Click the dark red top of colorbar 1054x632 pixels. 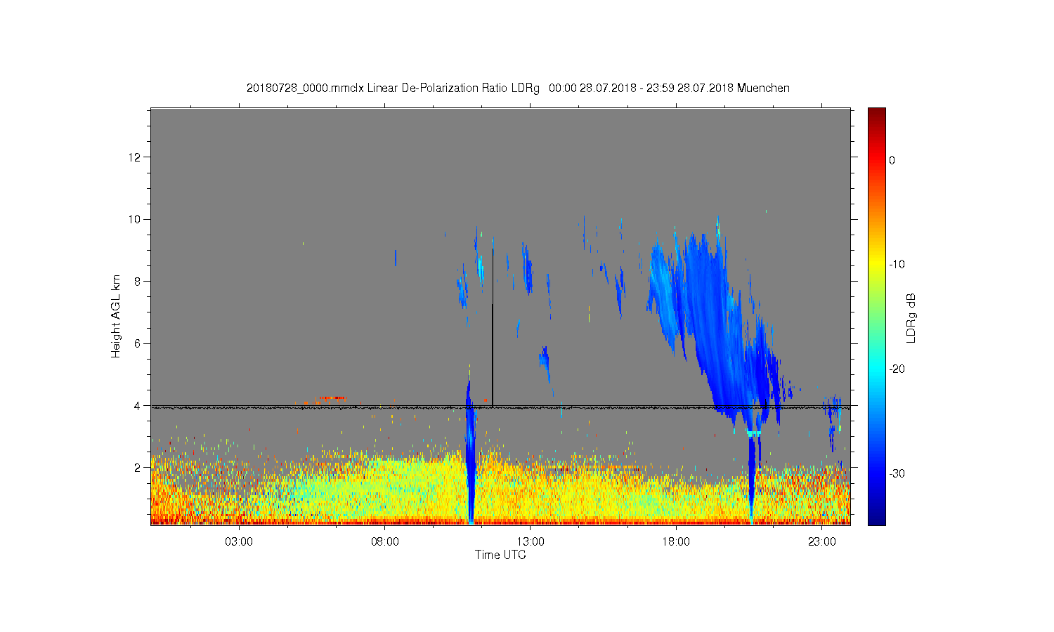pos(877,114)
